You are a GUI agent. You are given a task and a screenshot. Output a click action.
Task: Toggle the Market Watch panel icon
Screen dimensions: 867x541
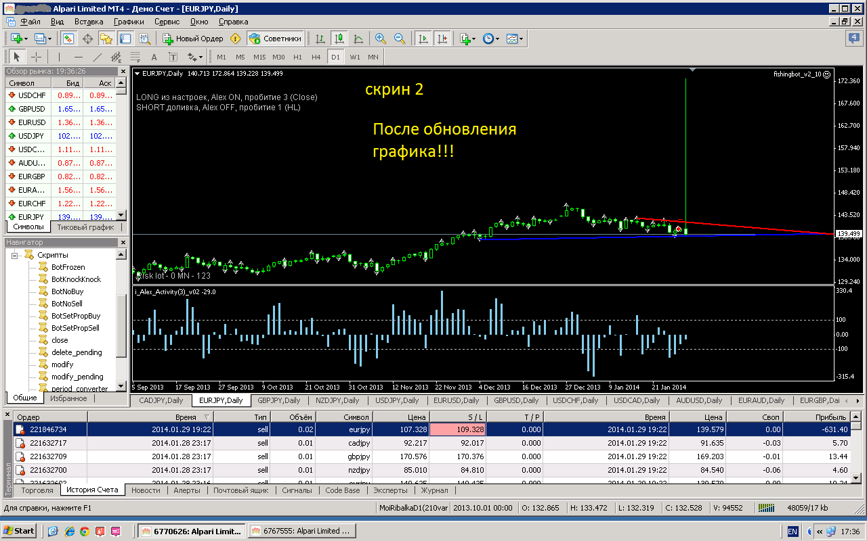tap(68, 39)
